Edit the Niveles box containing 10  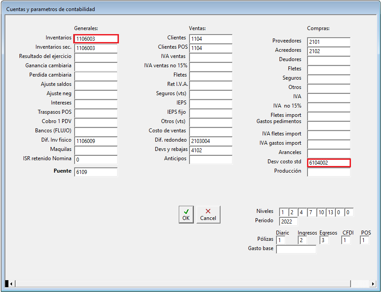tap(321, 212)
